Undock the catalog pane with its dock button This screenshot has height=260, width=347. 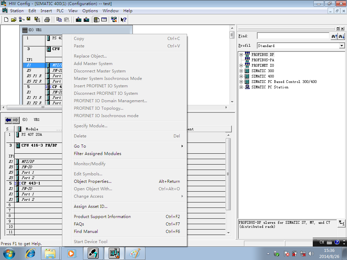click(x=338, y=28)
